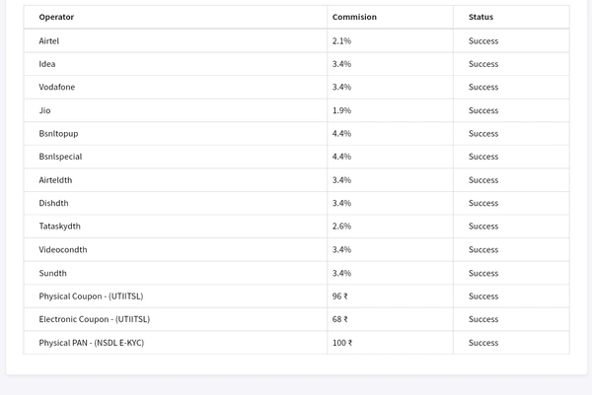Click the 3.4% commission for Sundth
The width and height of the screenshot is (592, 395).
[x=341, y=273]
